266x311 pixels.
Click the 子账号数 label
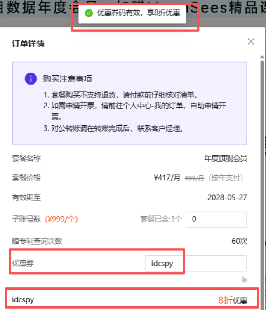tap(26, 219)
